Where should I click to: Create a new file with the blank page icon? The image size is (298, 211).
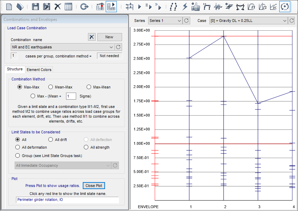click(x=9, y=7)
